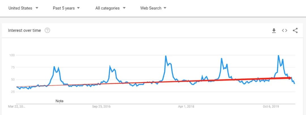Image resolution: width=306 pixels, height=115 pixels.
Task: Download the interest over time data
Action: click(x=274, y=31)
